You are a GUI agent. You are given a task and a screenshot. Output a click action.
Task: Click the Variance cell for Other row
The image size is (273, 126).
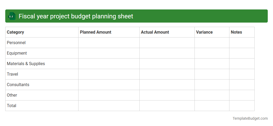click(212, 95)
